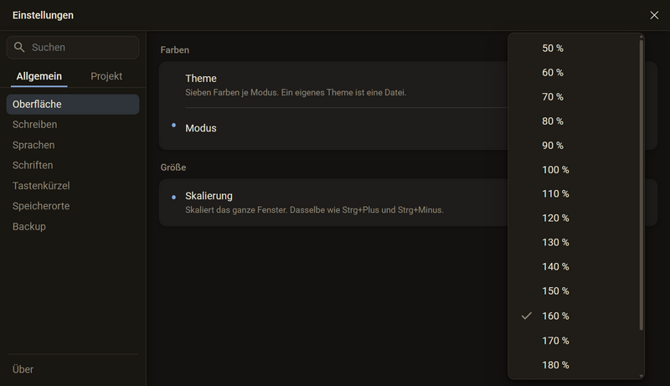Click the modified-dot beside Modus
The width and height of the screenshot is (670, 386).
click(174, 125)
